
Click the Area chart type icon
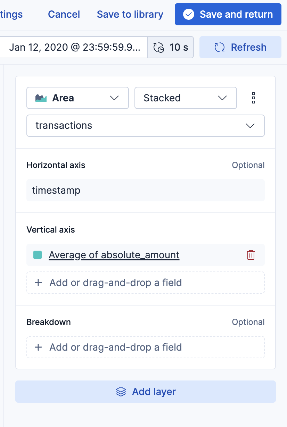click(41, 98)
